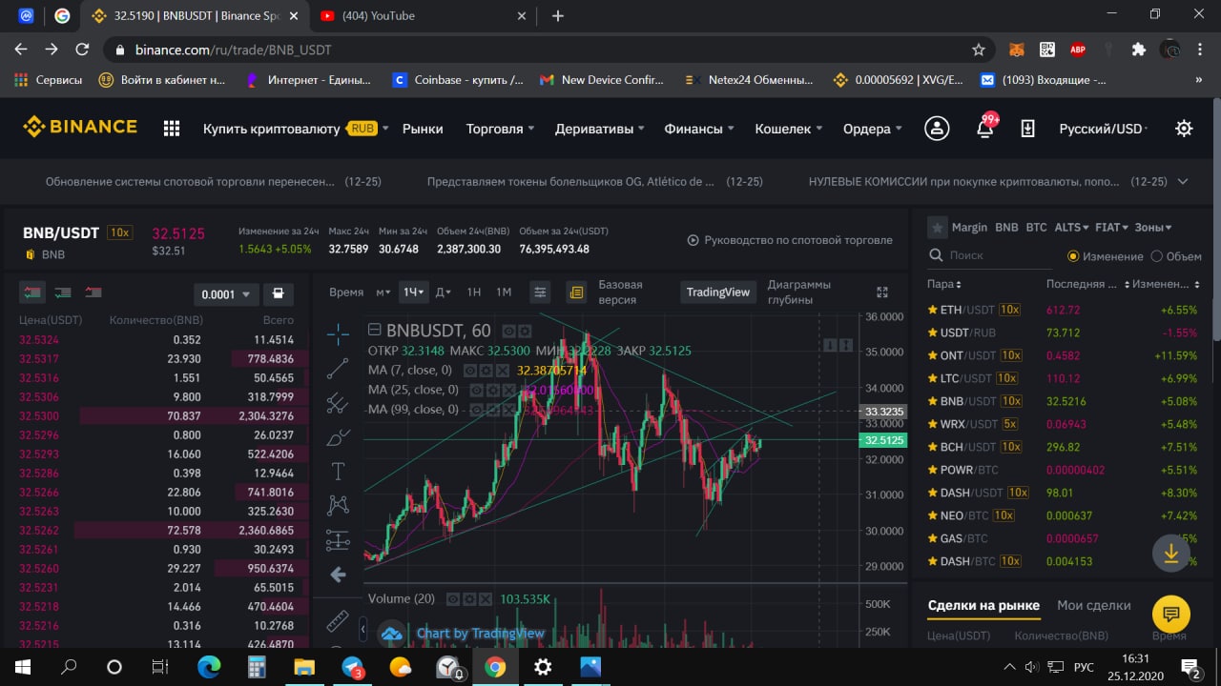Hide the BNBUSDT main series eye icon

(508, 331)
